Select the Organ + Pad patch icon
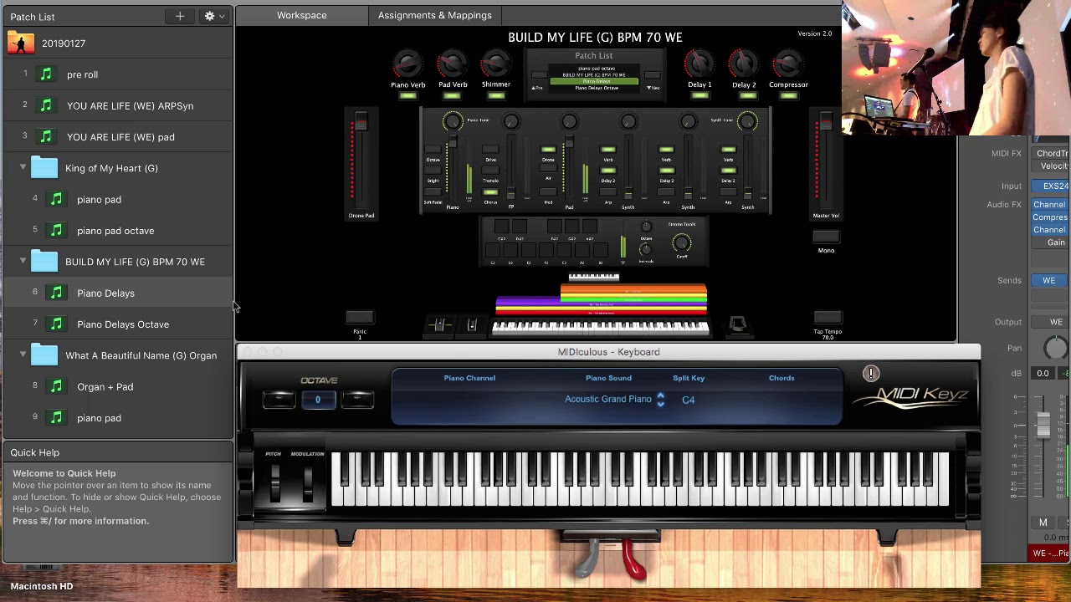The image size is (1071, 602). tap(56, 386)
